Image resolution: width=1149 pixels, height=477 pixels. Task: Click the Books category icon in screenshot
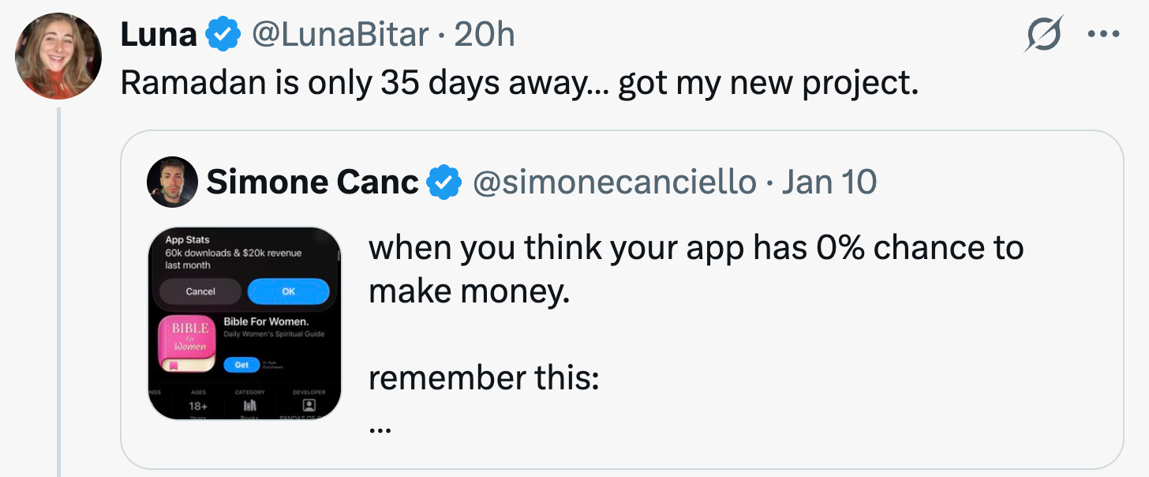pos(249,404)
